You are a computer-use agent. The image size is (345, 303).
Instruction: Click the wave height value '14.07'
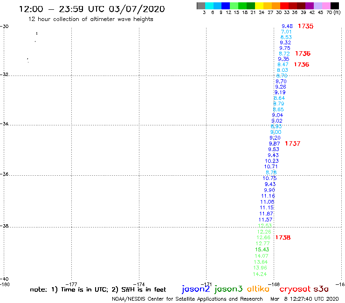262,256
